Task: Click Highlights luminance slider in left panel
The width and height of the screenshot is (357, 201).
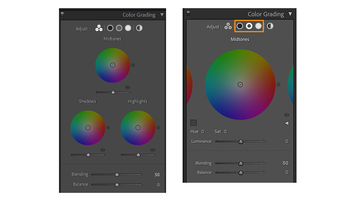Action: click(x=138, y=155)
